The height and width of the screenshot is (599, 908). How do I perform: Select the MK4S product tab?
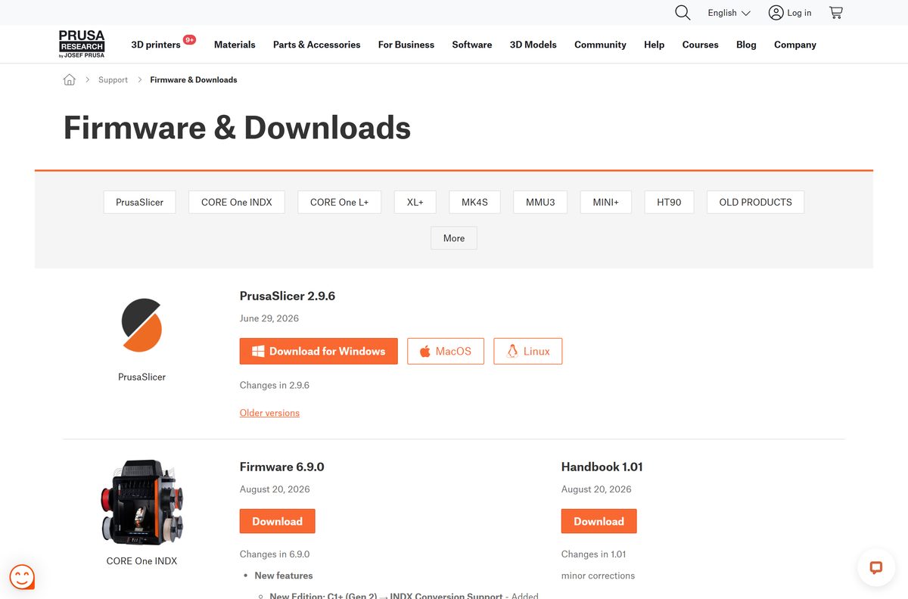click(474, 202)
